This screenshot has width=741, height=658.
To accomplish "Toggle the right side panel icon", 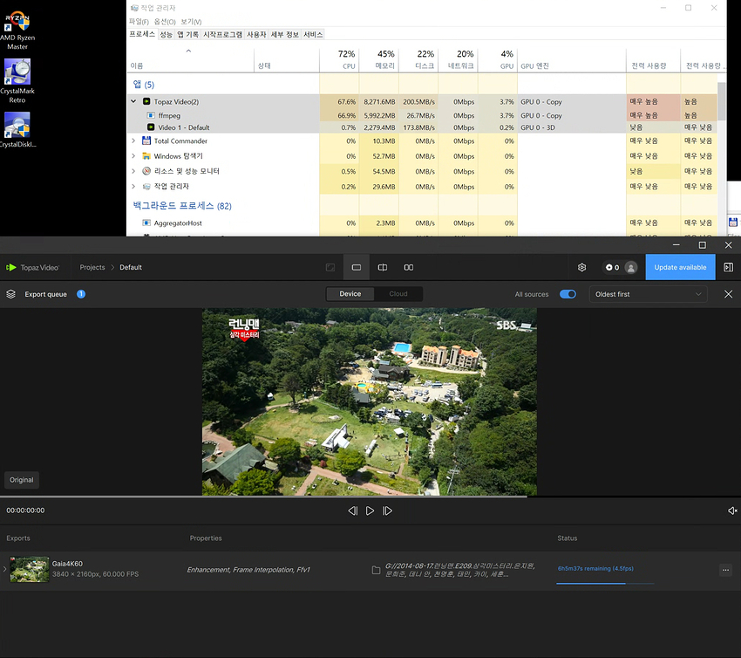I will (728, 267).
